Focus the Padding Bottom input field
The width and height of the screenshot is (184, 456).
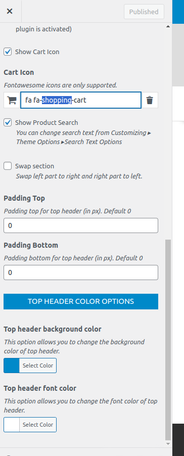81,272
